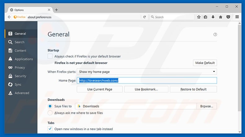Click the Make Default button
The width and height of the screenshot is (245, 137).
coord(205,63)
